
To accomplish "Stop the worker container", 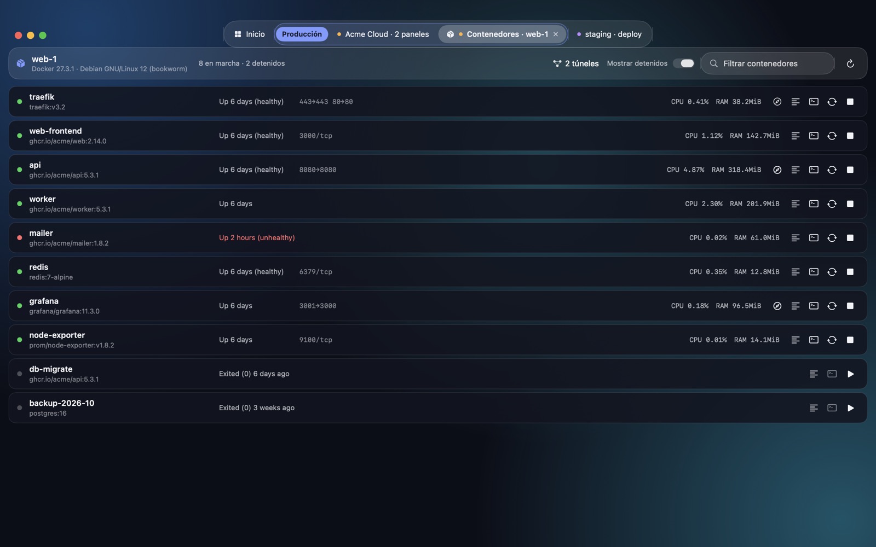I will [850, 203].
